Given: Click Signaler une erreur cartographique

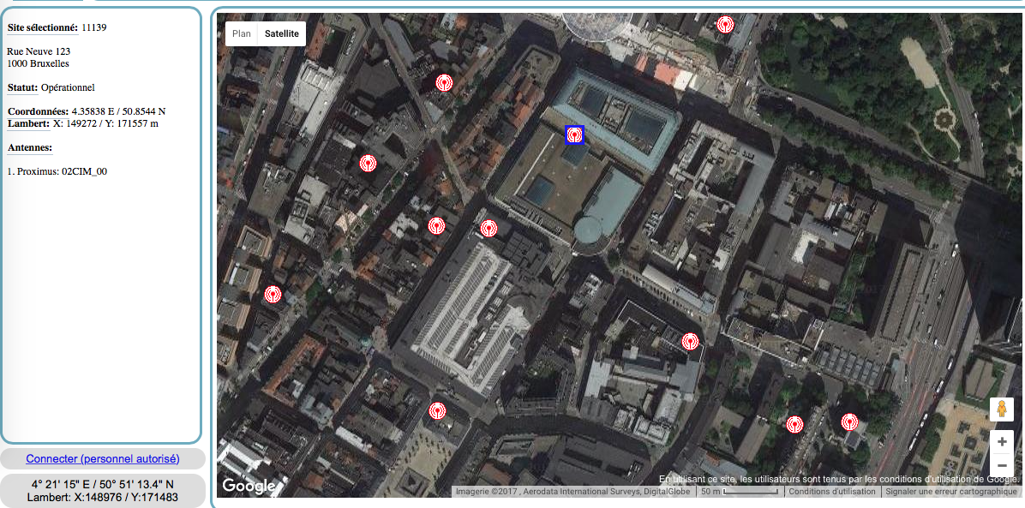Looking at the screenshot, I should click(951, 492).
